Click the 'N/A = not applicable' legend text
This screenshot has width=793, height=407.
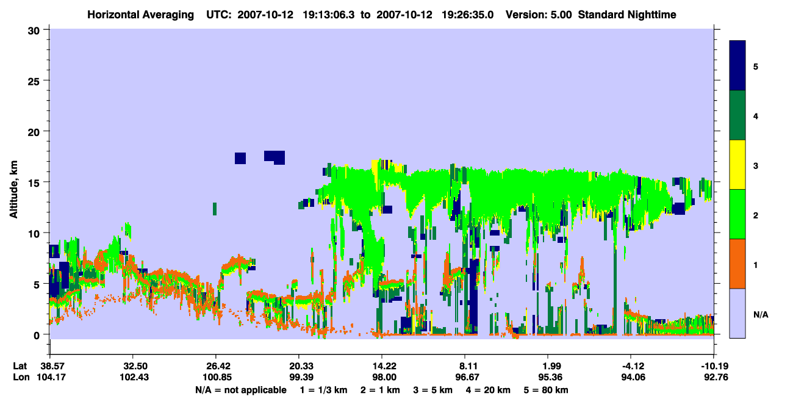[x=240, y=390]
